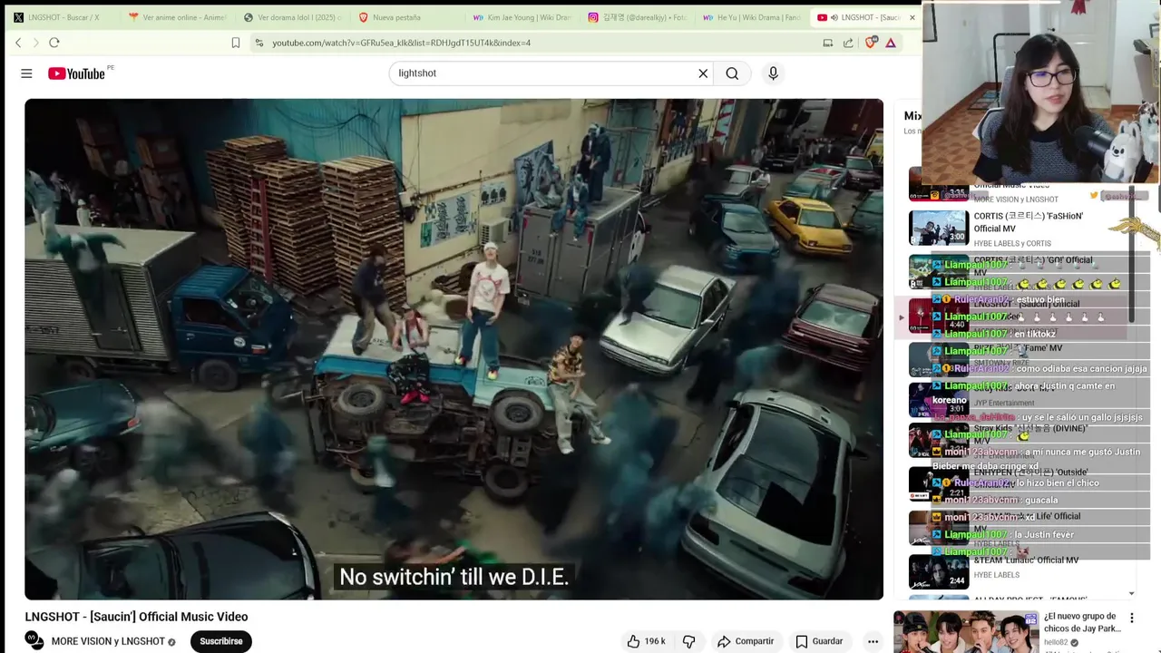Share page with the address bar share icon
1161x653 pixels.
[x=848, y=43]
